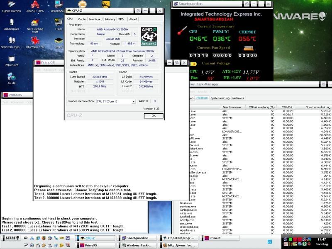Screen dimensions: 332x249
Task: Select the IrfanView 3.97 desktop icon
Action: tap(35, 43)
